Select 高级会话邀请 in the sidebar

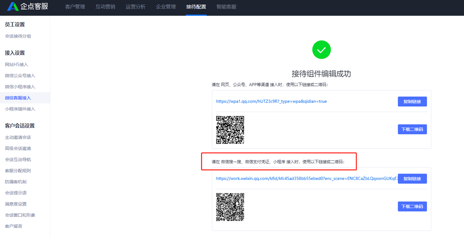pyautogui.click(x=18, y=149)
